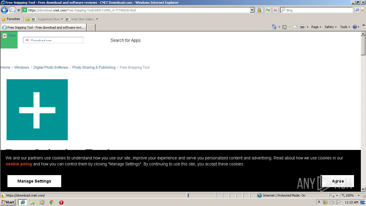
Task: Click the 11:22 AM system clock
Action: pyautogui.click(x=351, y=202)
